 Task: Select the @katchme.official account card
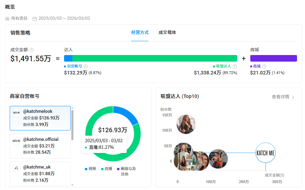point(40,146)
